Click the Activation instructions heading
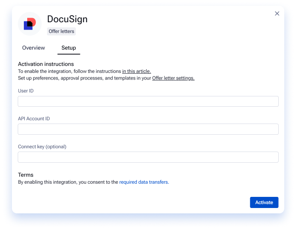Screen dimensions: 296x229 pos(46,64)
